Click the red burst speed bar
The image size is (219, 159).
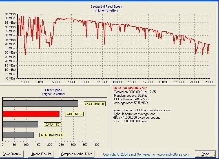pos(31,114)
